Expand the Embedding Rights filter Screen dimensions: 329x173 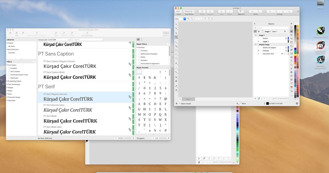click(7, 81)
